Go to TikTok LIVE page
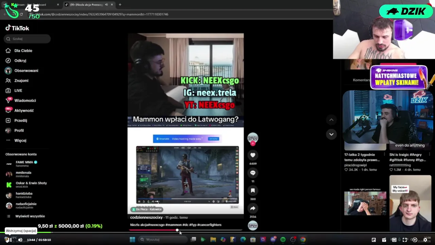Screen dimensions: 435x245 tap(14, 91)
